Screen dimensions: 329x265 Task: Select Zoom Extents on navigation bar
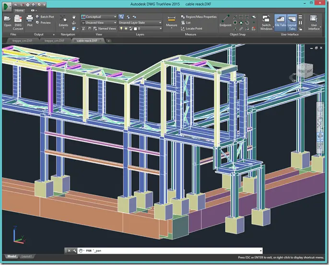coord(320,127)
